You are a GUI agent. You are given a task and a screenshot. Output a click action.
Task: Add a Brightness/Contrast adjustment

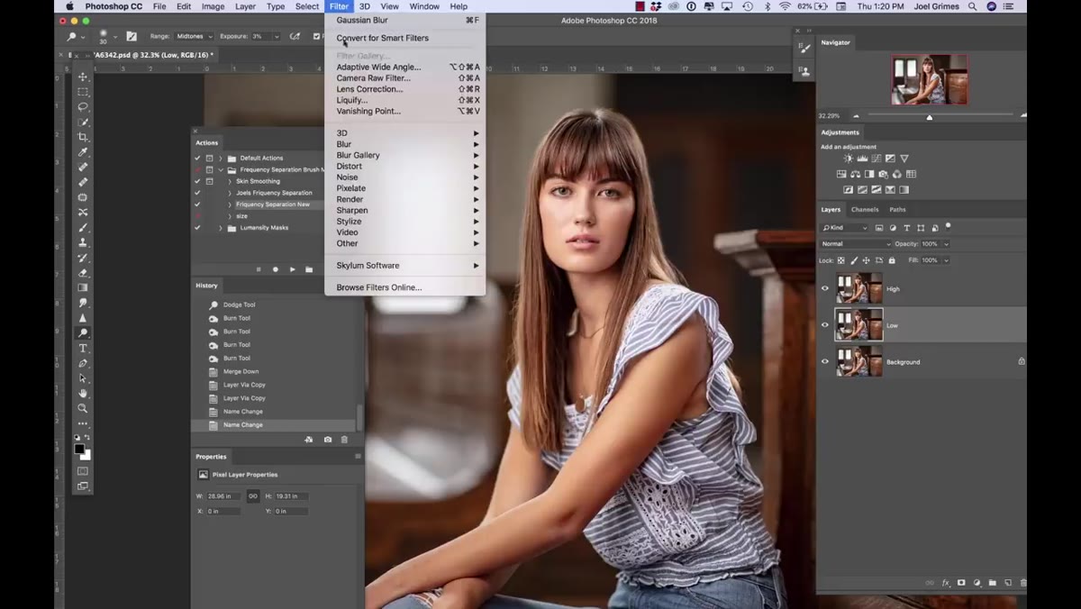click(x=848, y=159)
